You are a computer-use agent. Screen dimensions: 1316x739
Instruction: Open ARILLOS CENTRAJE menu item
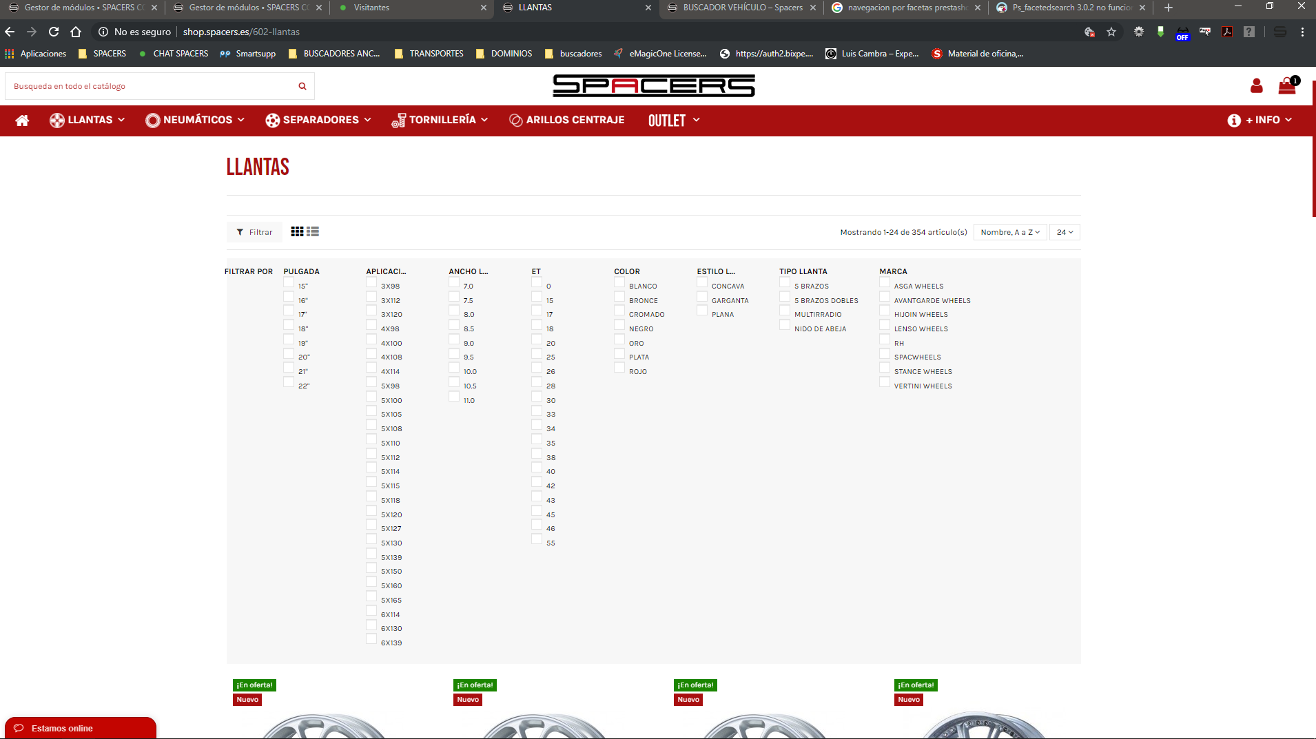[567, 121]
